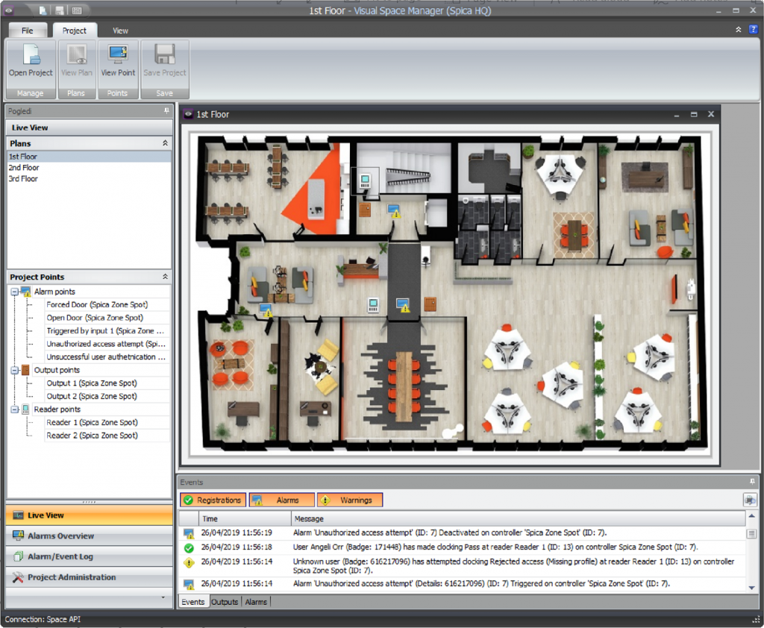Disable the Alarms event filter
This screenshot has height=628, width=764.
tap(281, 500)
